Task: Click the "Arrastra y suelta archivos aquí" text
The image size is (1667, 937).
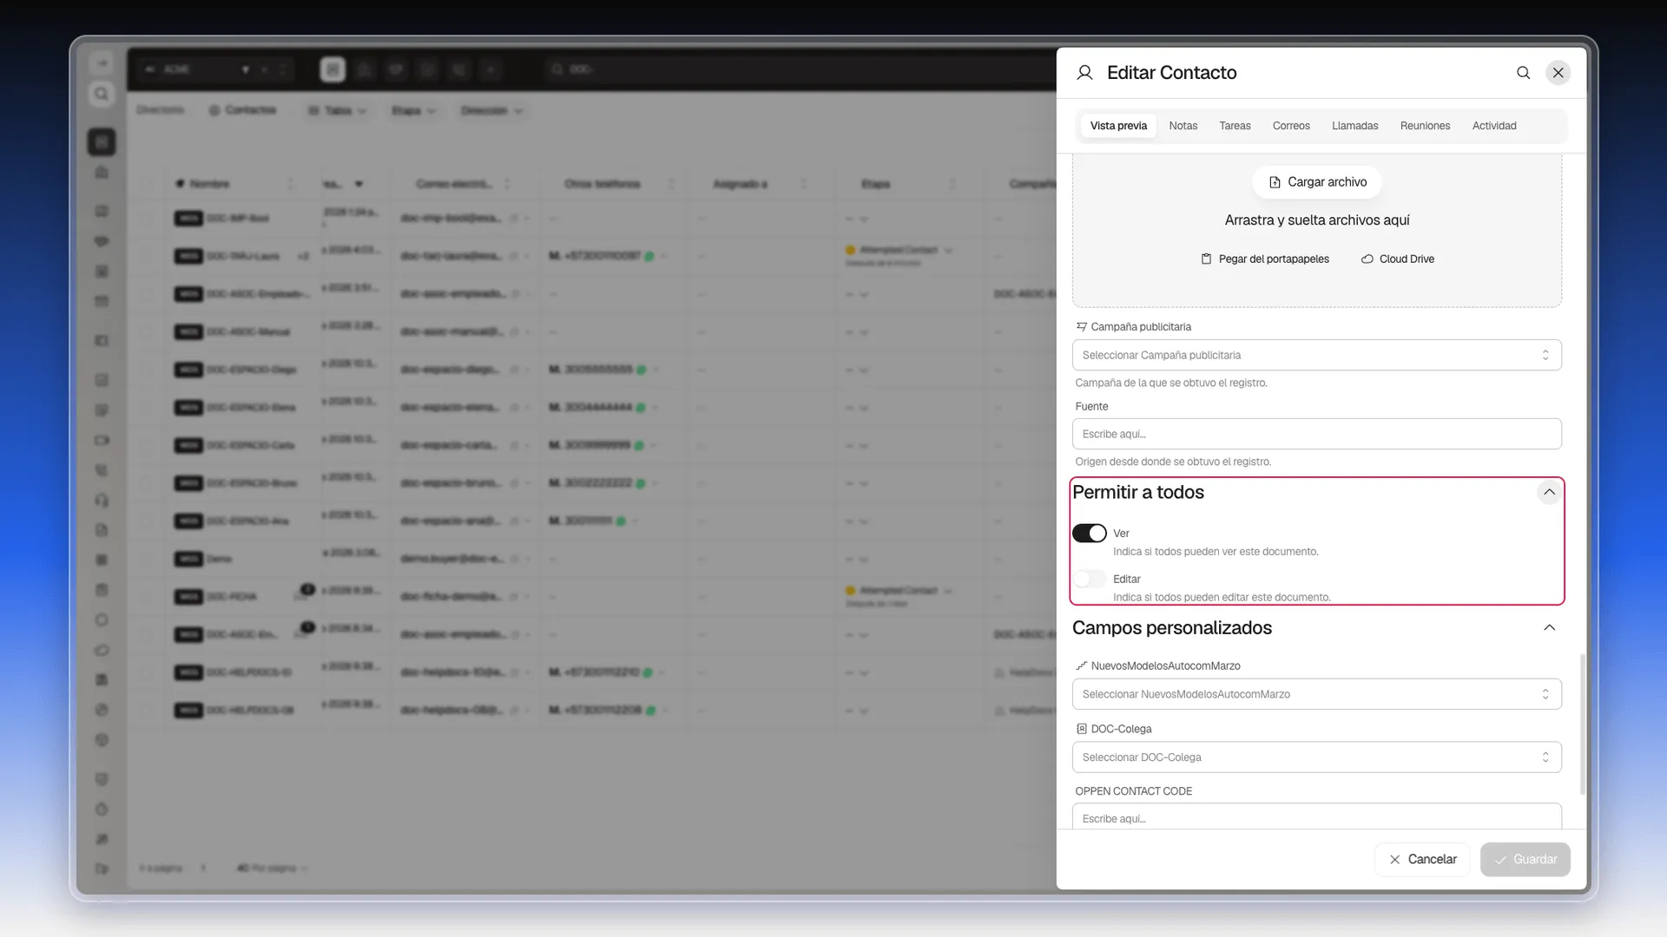Action: click(1317, 220)
